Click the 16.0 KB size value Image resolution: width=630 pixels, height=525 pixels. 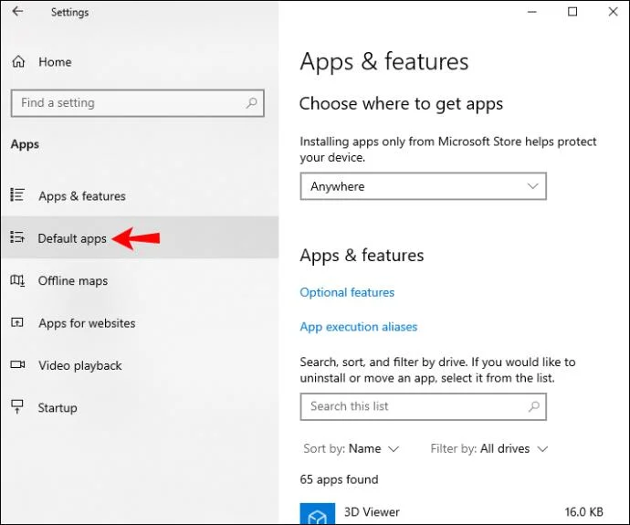click(583, 511)
